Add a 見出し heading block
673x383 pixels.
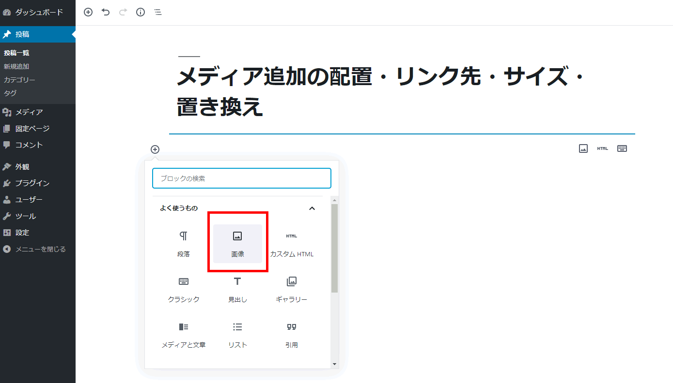coord(237,289)
